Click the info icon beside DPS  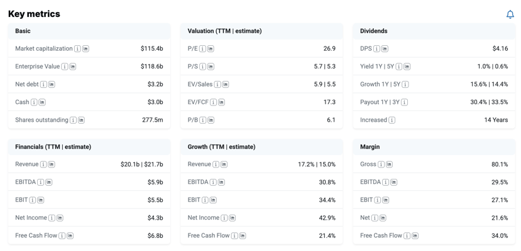(376, 49)
